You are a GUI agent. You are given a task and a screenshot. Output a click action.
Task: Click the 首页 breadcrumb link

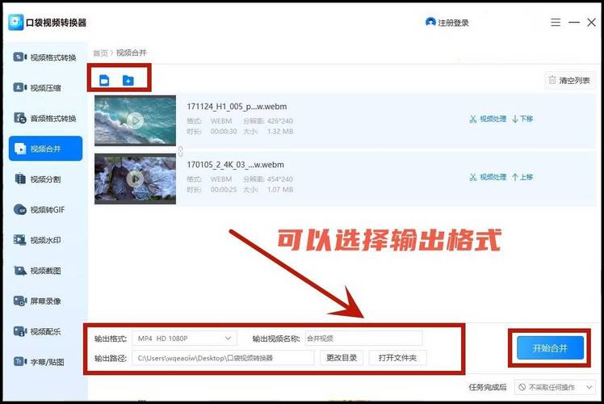point(101,53)
